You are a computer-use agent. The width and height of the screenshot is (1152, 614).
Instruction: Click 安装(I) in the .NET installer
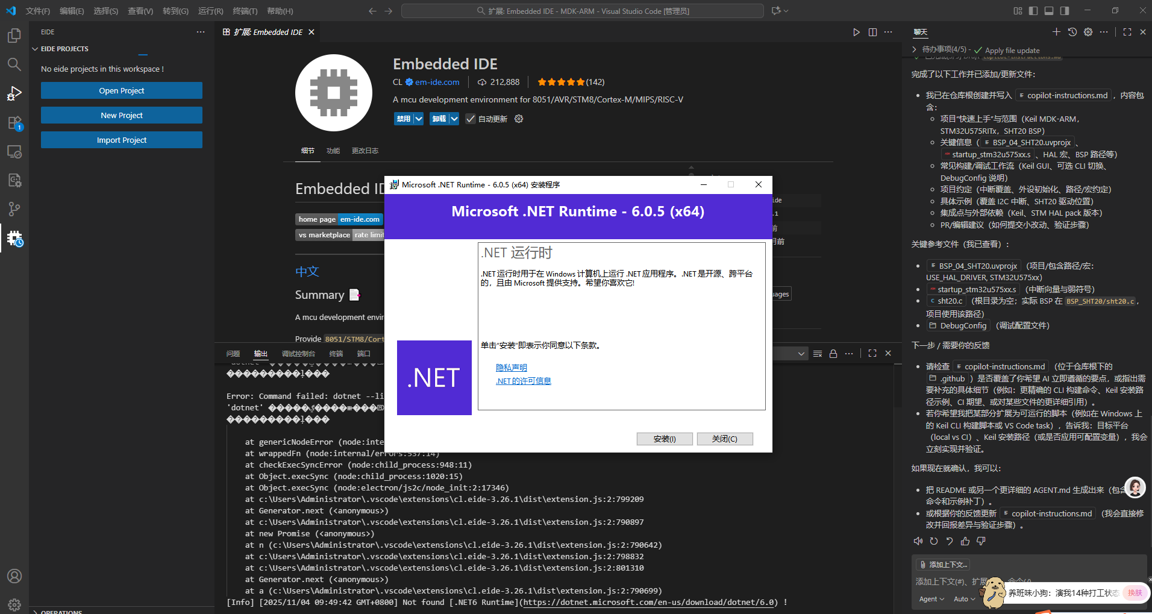tap(665, 439)
